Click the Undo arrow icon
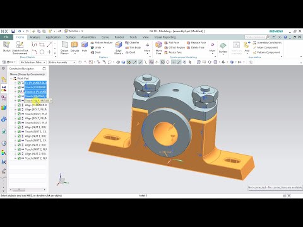The image size is (303, 227). [x=20, y=31]
